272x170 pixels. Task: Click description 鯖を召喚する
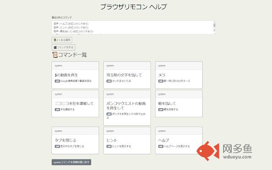click(171, 110)
